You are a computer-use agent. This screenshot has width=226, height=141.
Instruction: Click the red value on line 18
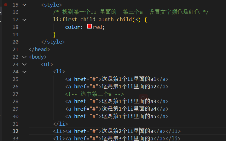pos(97,27)
